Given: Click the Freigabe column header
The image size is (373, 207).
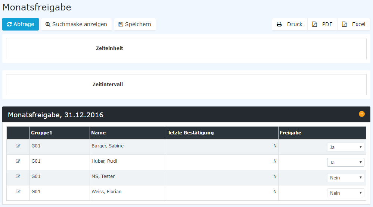Looking at the screenshot, I should (290, 133).
